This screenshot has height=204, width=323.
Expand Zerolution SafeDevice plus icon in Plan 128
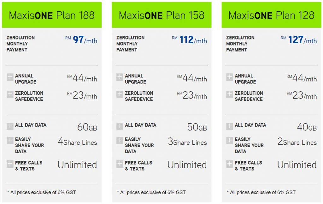click(230, 94)
